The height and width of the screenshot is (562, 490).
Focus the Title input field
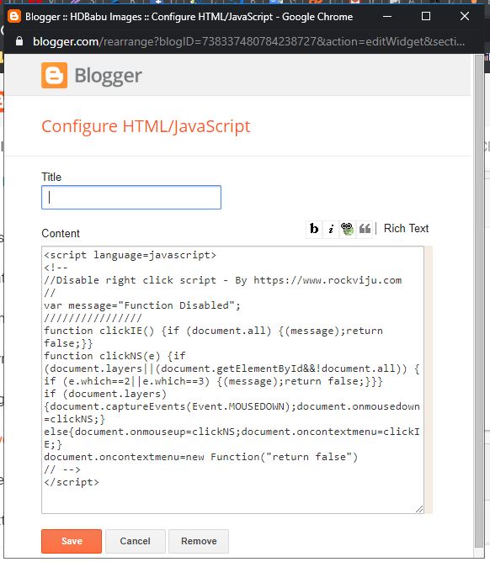point(131,197)
